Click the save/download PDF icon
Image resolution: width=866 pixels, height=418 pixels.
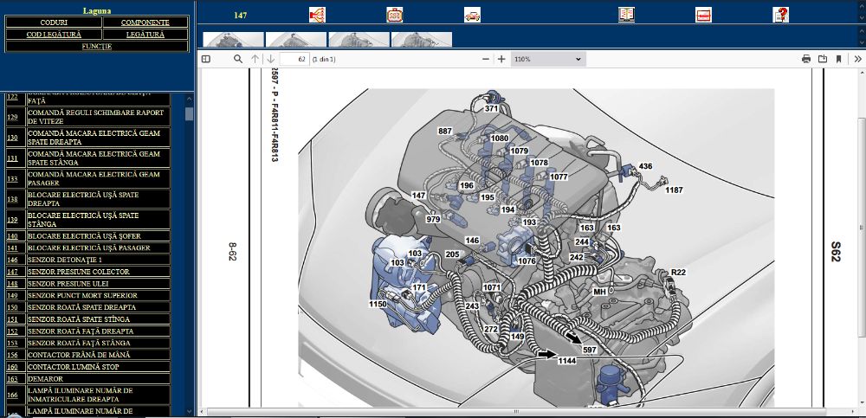(x=823, y=59)
